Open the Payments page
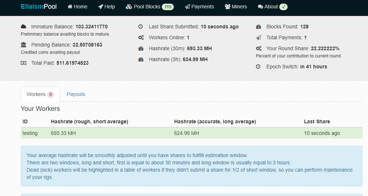 (199, 7)
